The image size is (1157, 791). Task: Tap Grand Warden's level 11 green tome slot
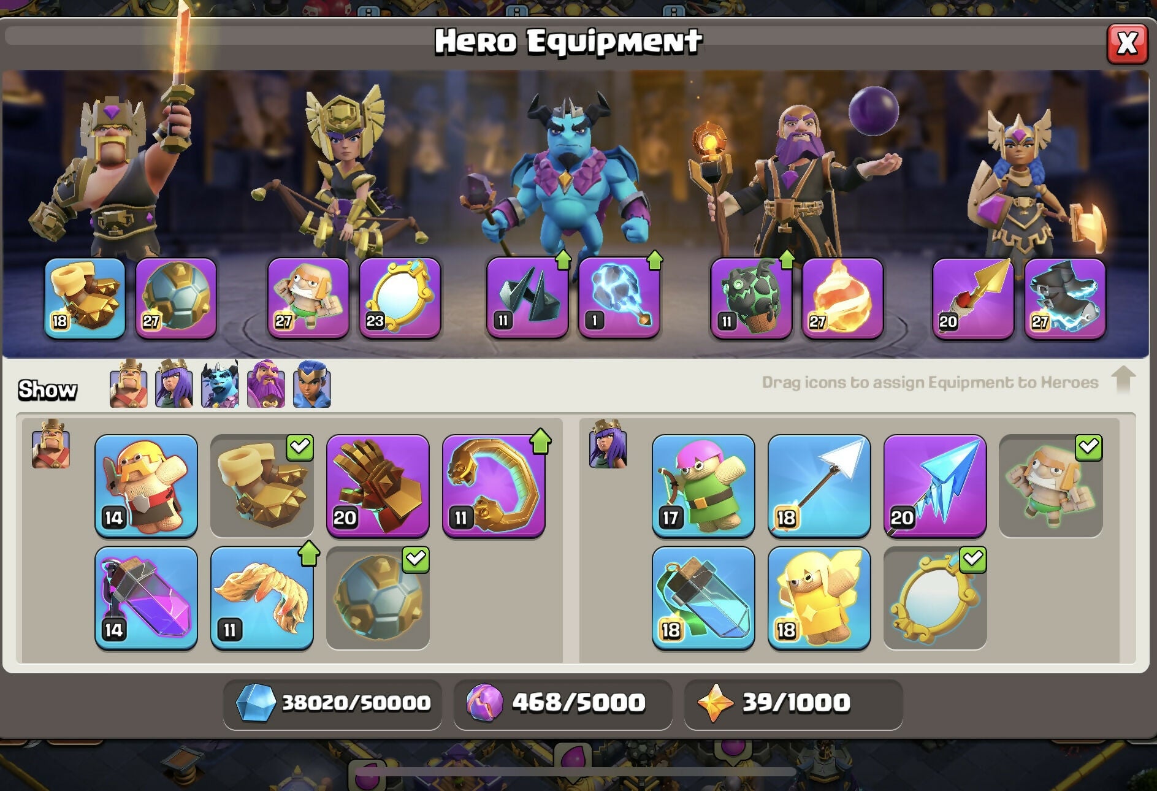click(x=751, y=298)
